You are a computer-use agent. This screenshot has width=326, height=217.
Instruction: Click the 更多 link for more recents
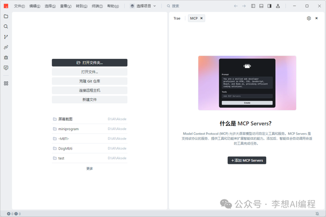90,169
